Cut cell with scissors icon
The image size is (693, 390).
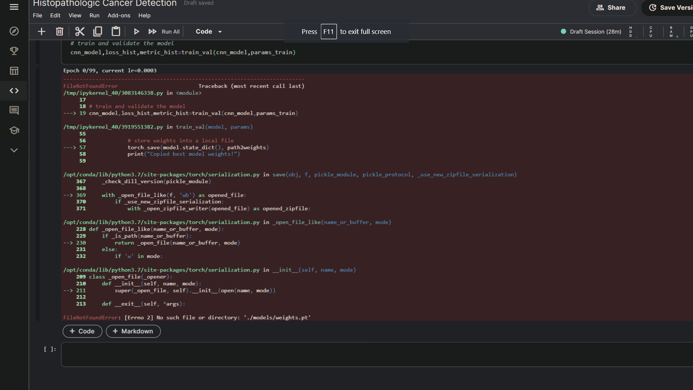point(80,31)
